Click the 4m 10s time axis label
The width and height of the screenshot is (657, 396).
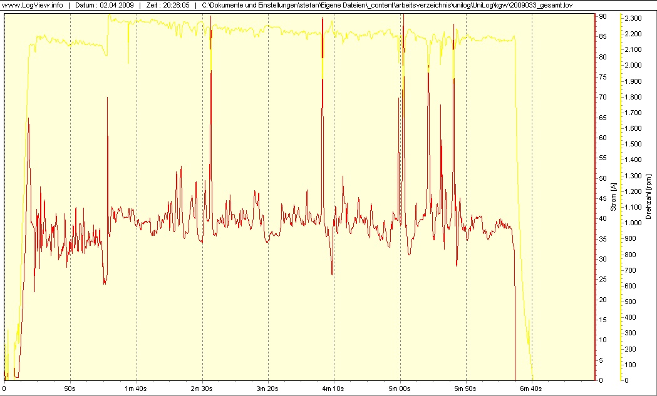tap(334, 388)
